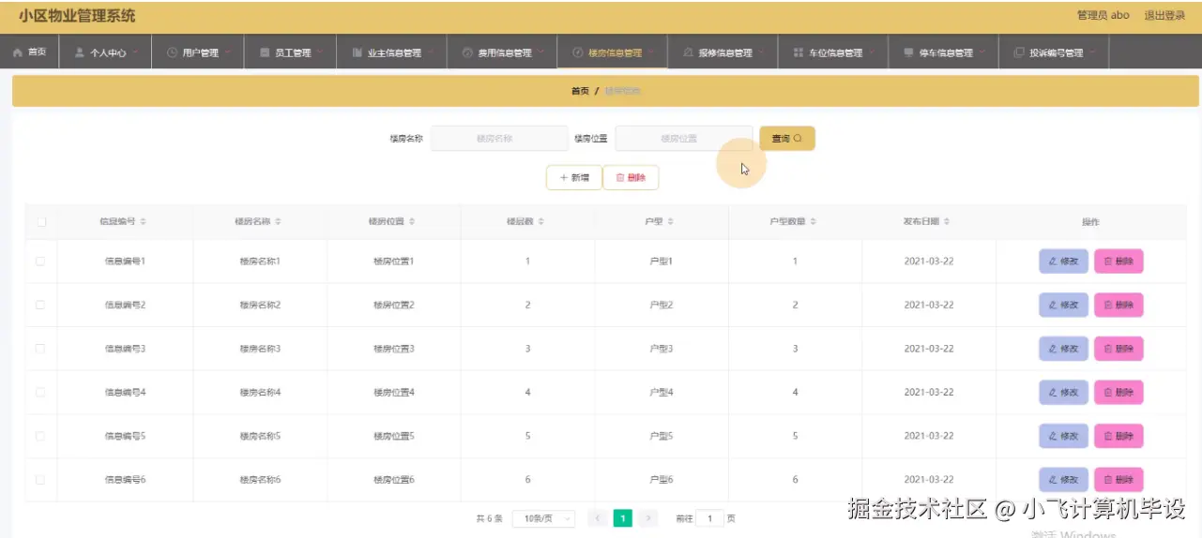1202x538 pixels.
Task: Click the 管理员 abo user label
Action: pyautogui.click(x=1103, y=15)
